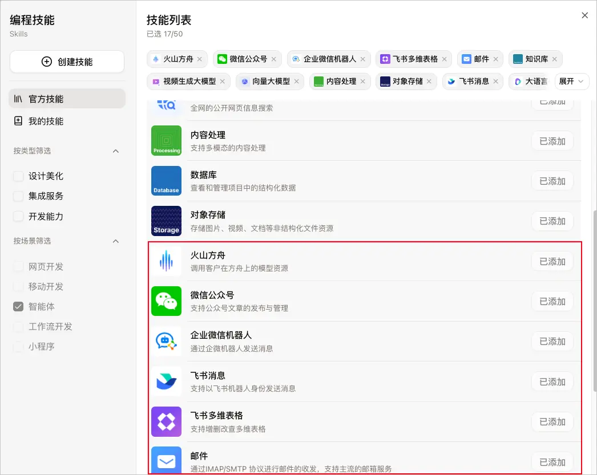Click the 知识库 tag label
Viewport: 597px width, 475px height.
point(537,59)
